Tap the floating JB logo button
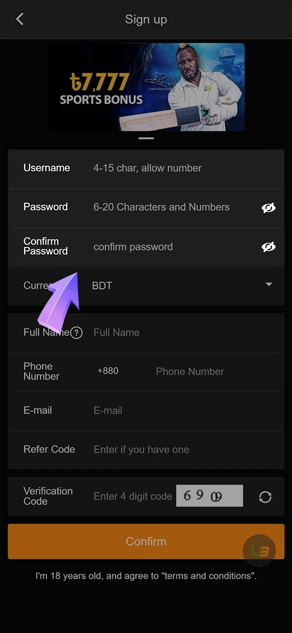Image resolution: width=292 pixels, height=633 pixels. [x=259, y=550]
